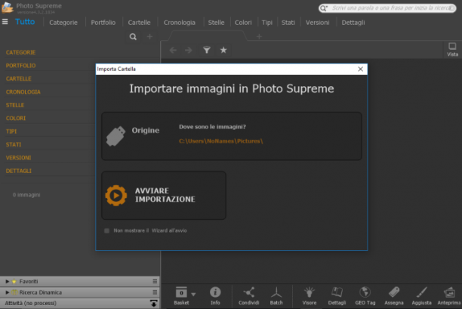The image size is (462, 309).
Task: Select the Tutto tab
Action: click(x=25, y=22)
